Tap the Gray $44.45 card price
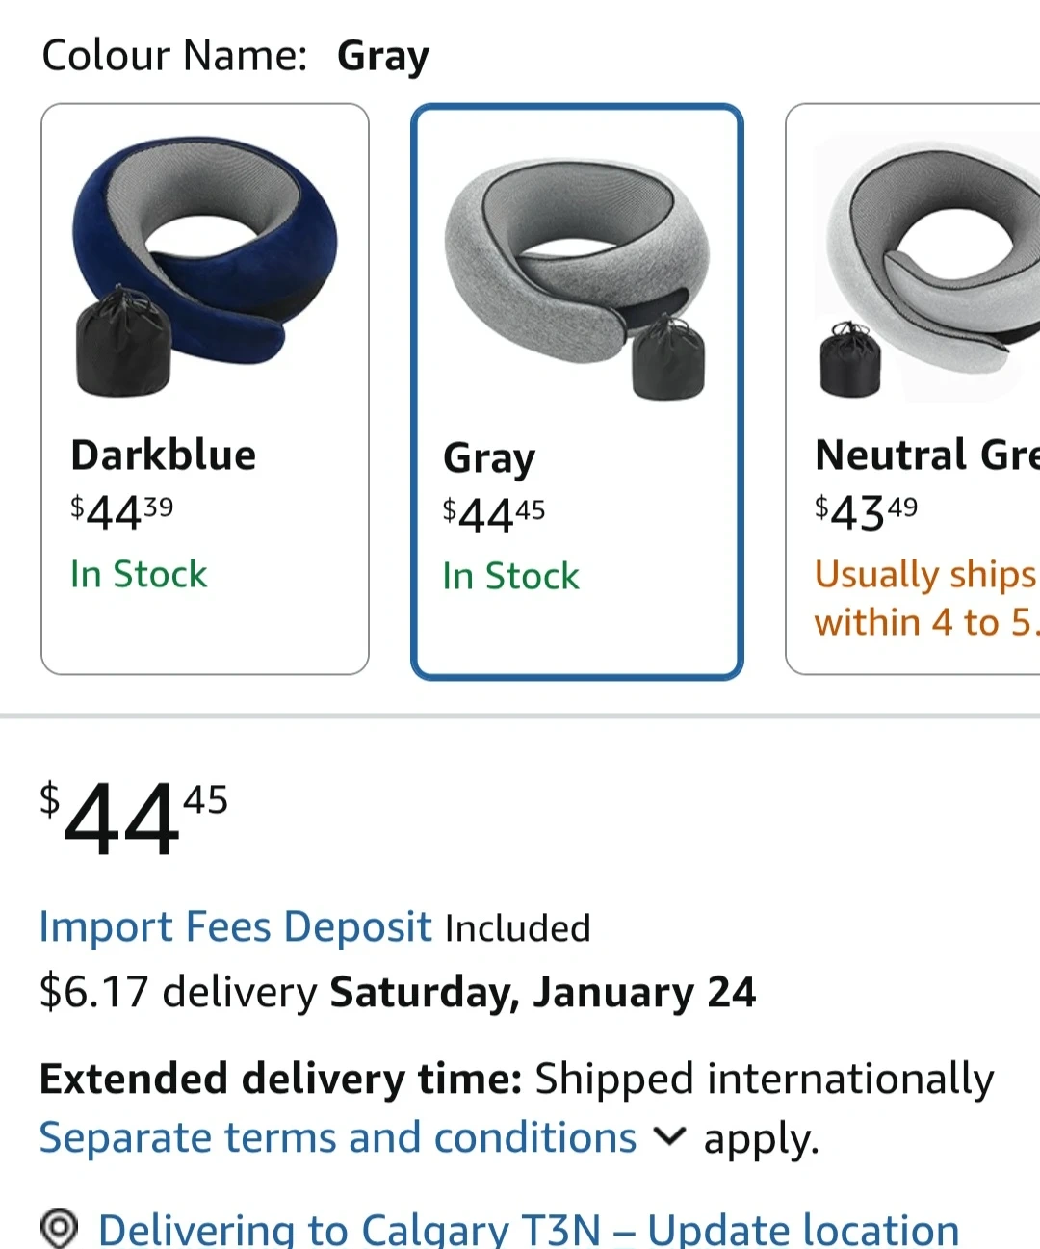This screenshot has width=1040, height=1249. click(x=493, y=514)
